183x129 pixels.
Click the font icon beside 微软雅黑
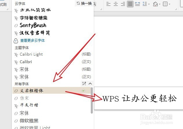[x=16, y=121]
